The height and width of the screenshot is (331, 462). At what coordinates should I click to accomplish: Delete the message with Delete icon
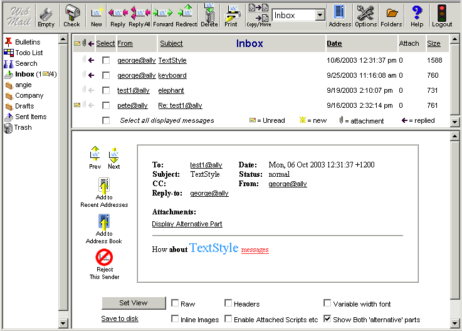click(x=209, y=13)
